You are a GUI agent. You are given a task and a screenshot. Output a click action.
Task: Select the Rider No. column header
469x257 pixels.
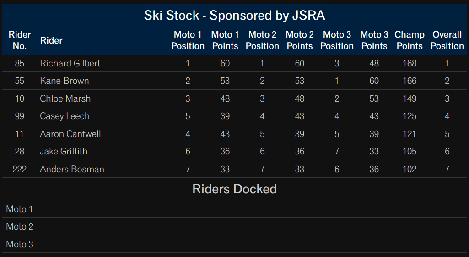(20, 40)
